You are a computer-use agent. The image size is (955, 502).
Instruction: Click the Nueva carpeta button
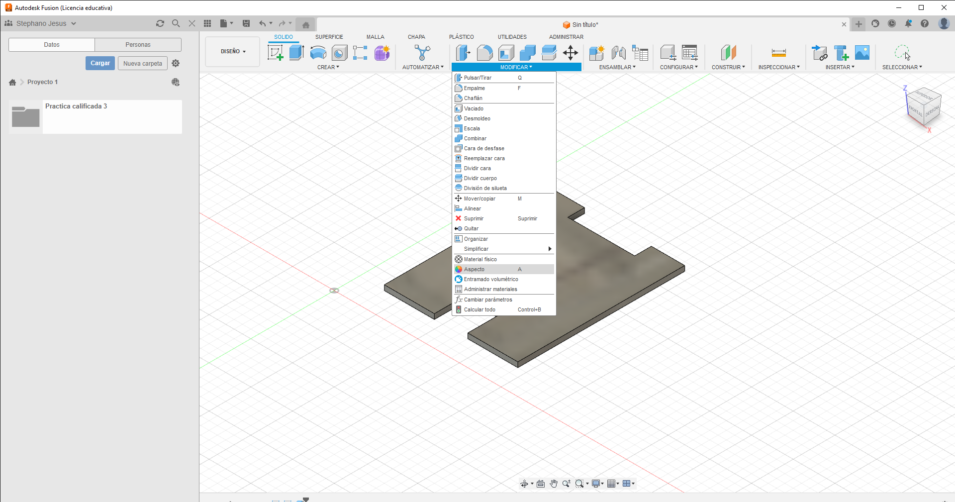(x=143, y=63)
